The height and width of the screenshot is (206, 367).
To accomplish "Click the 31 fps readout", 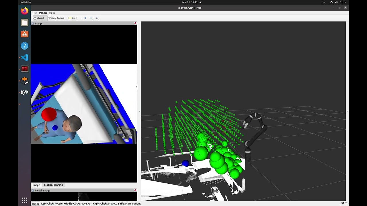I will click(345, 203).
